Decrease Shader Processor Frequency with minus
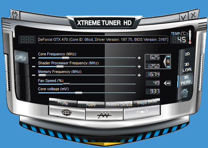The image size is (208, 148). click(x=34, y=66)
